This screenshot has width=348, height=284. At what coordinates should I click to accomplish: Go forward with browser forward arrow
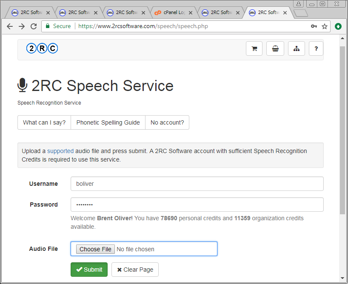(22, 26)
